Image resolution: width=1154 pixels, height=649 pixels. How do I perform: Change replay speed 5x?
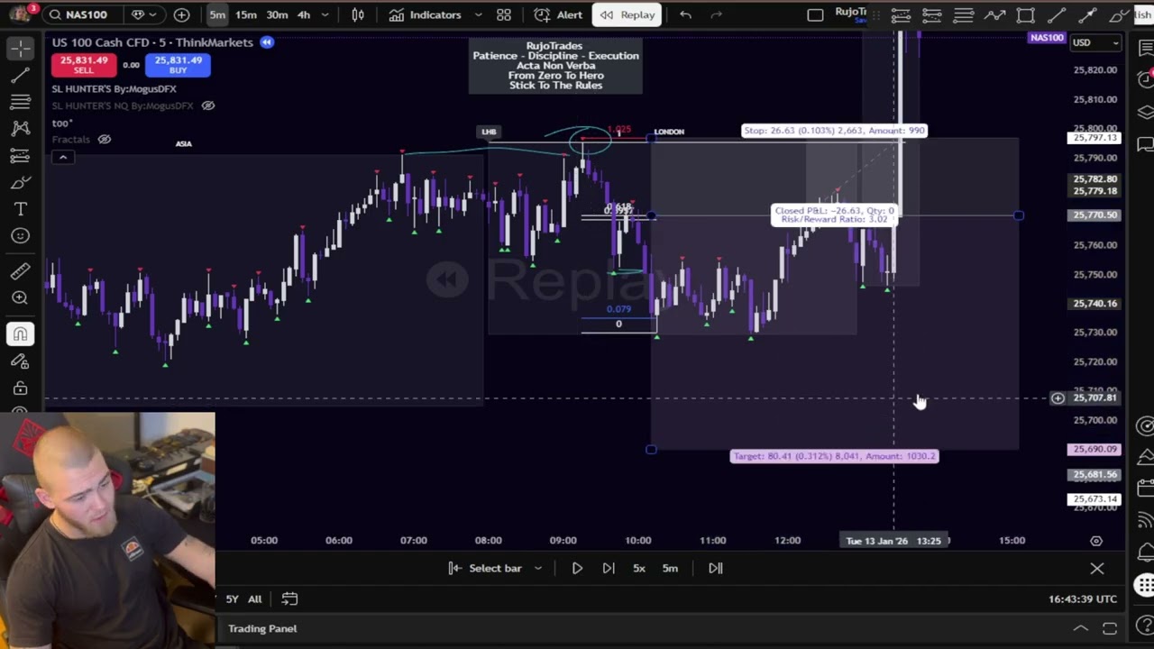(639, 568)
